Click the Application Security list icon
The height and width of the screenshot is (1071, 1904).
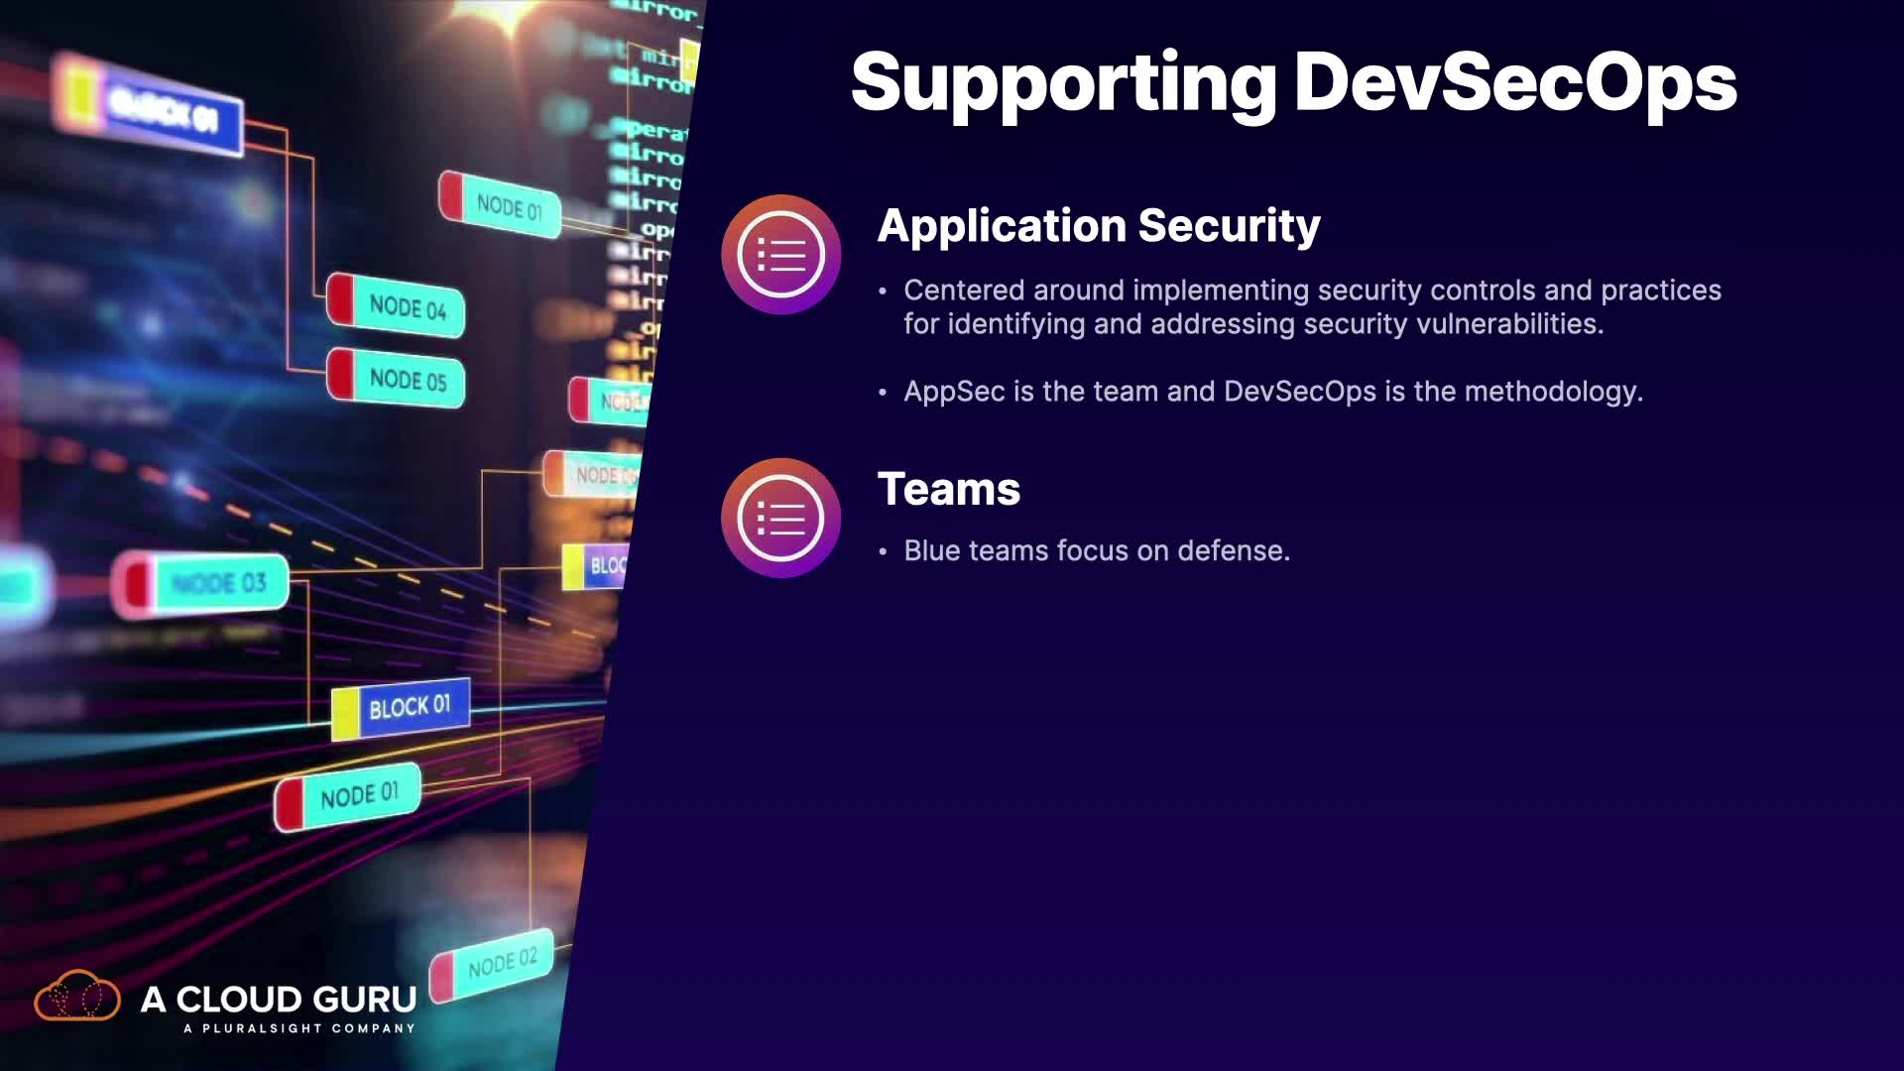click(x=780, y=255)
